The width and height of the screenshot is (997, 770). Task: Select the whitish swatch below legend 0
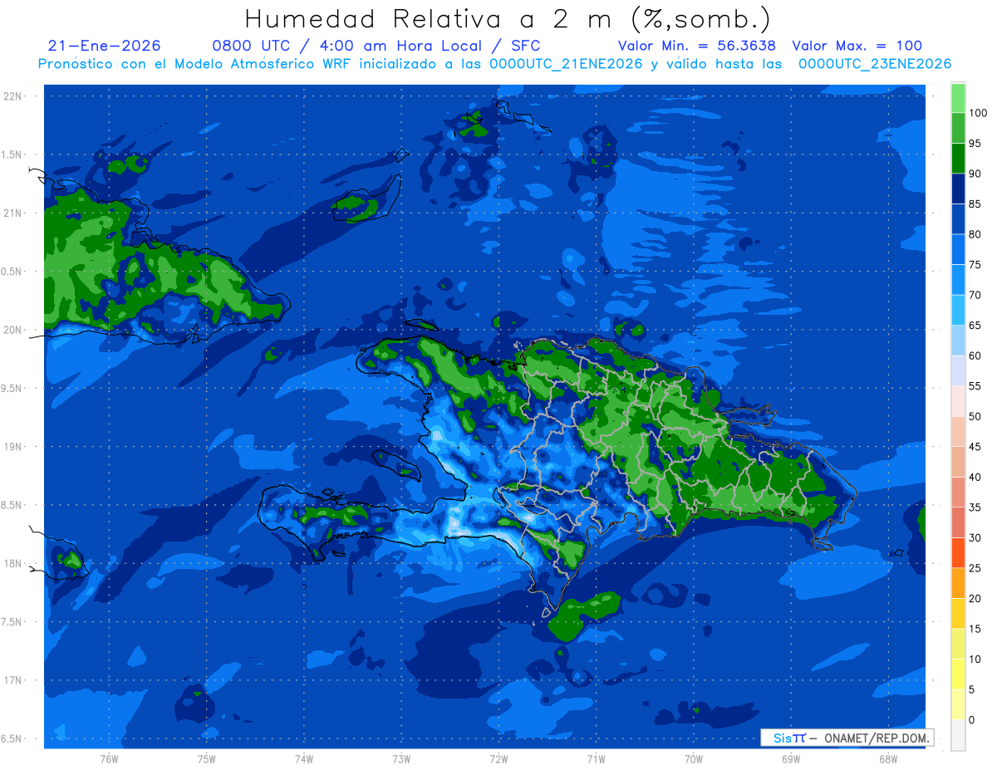pos(958,734)
